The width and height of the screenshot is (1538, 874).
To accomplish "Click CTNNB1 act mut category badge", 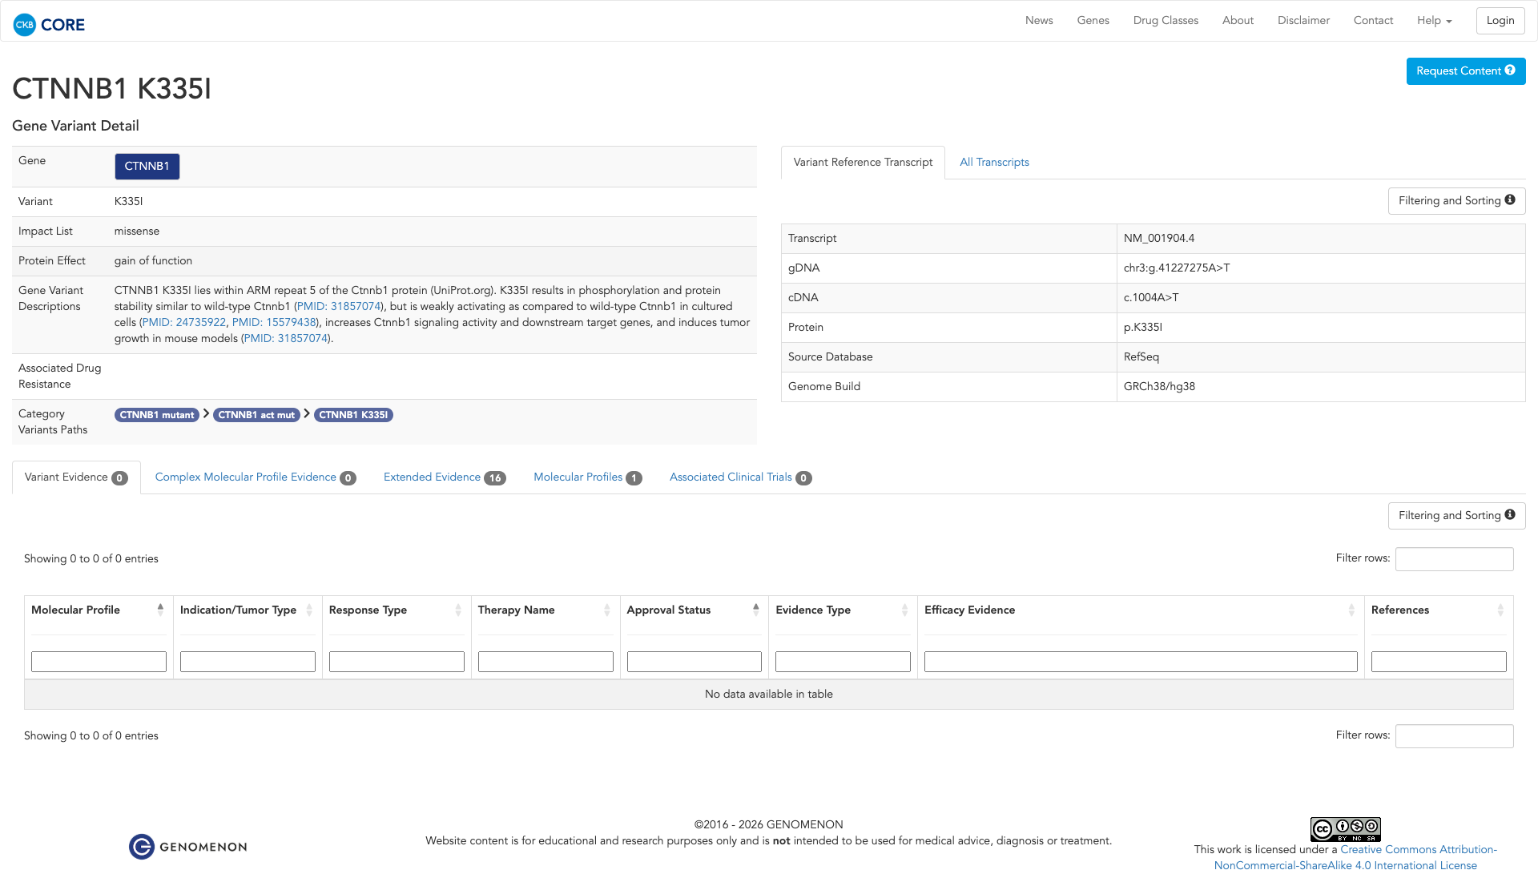I will click(256, 415).
